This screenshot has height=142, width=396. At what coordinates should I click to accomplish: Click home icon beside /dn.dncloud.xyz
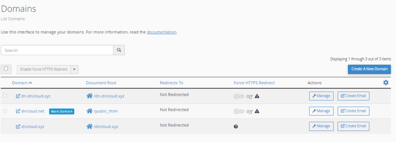(x=89, y=96)
